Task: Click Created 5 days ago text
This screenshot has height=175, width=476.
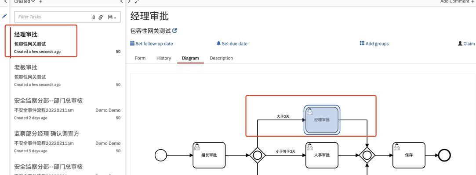Action: 31,151
